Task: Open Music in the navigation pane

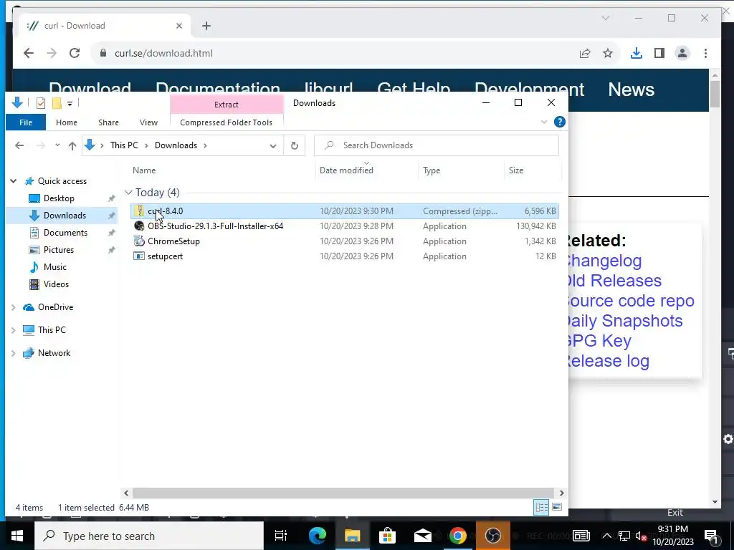Action: [54, 267]
